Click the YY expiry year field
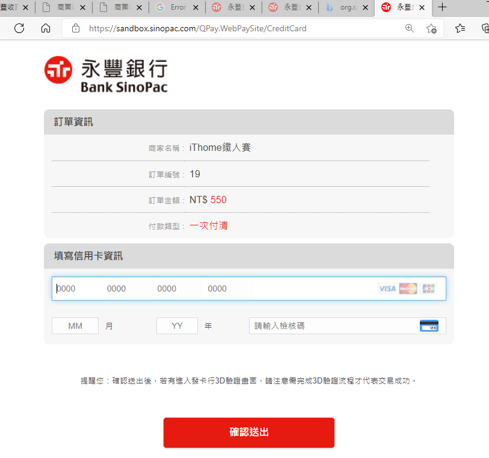The height and width of the screenshot is (458, 489). coord(177,326)
